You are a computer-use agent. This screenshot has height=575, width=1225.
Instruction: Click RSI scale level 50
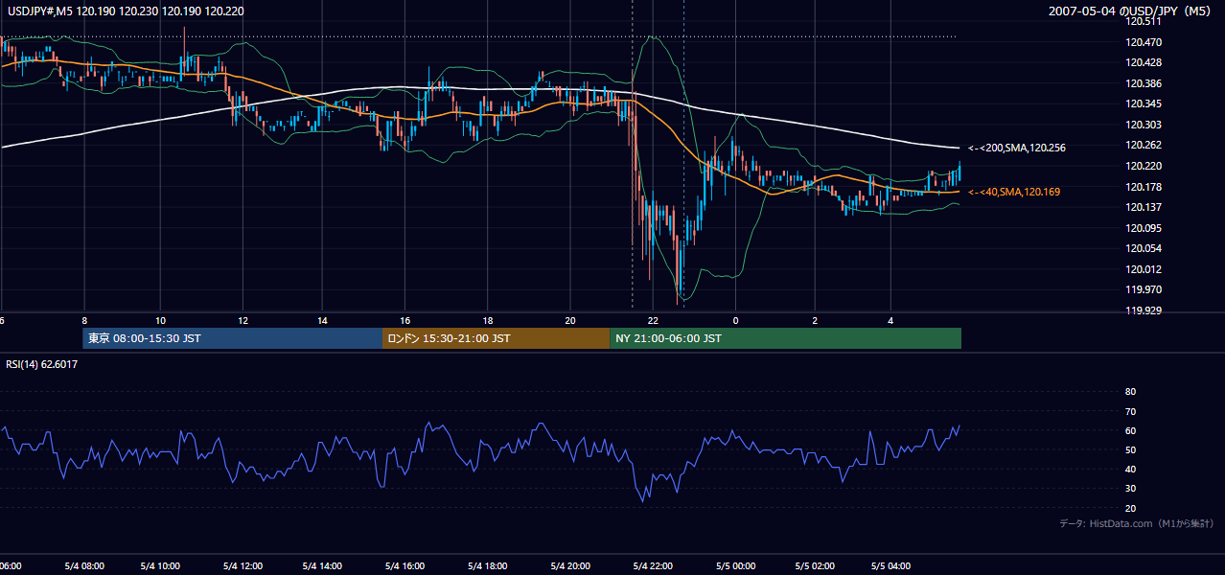pos(1130,450)
